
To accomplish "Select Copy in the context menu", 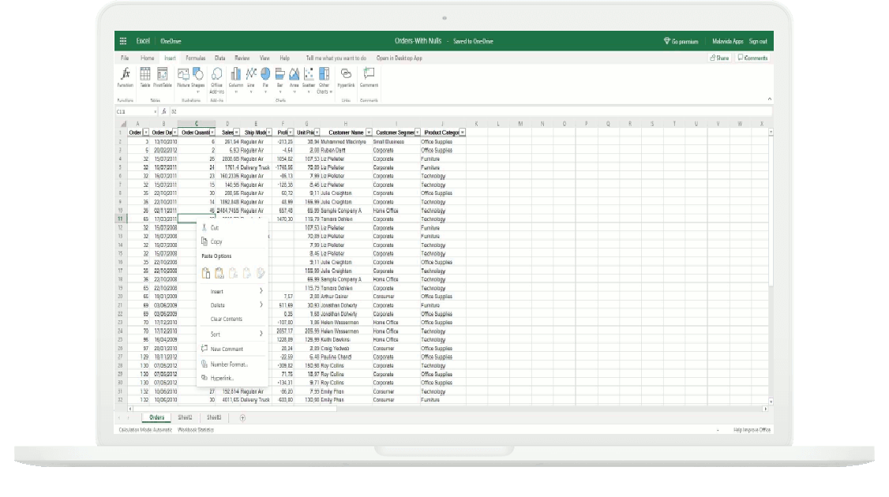I will click(232, 241).
